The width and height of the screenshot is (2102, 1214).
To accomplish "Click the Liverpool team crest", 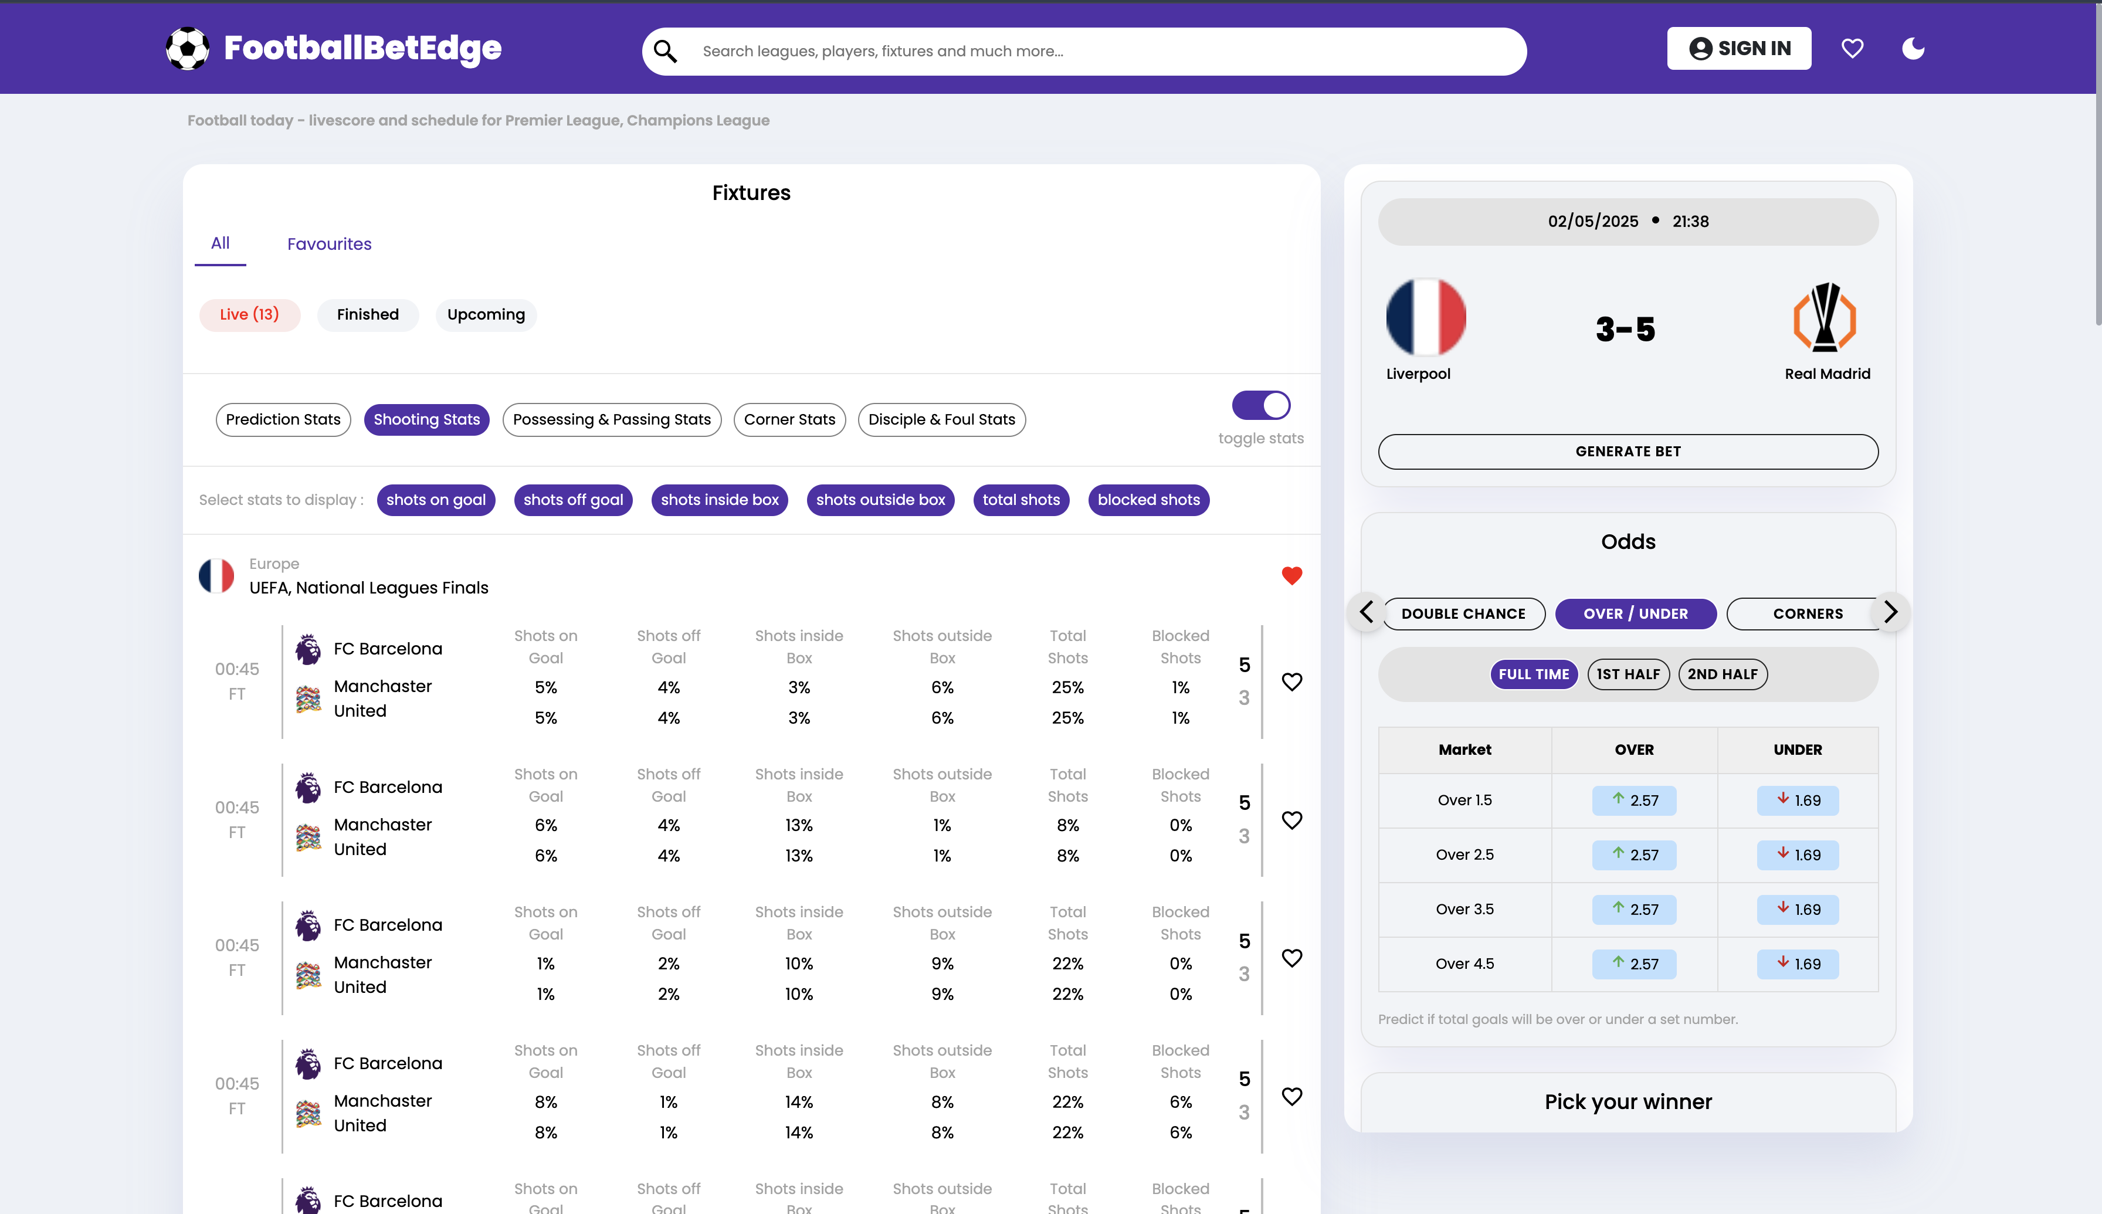I will (1426, 317).
